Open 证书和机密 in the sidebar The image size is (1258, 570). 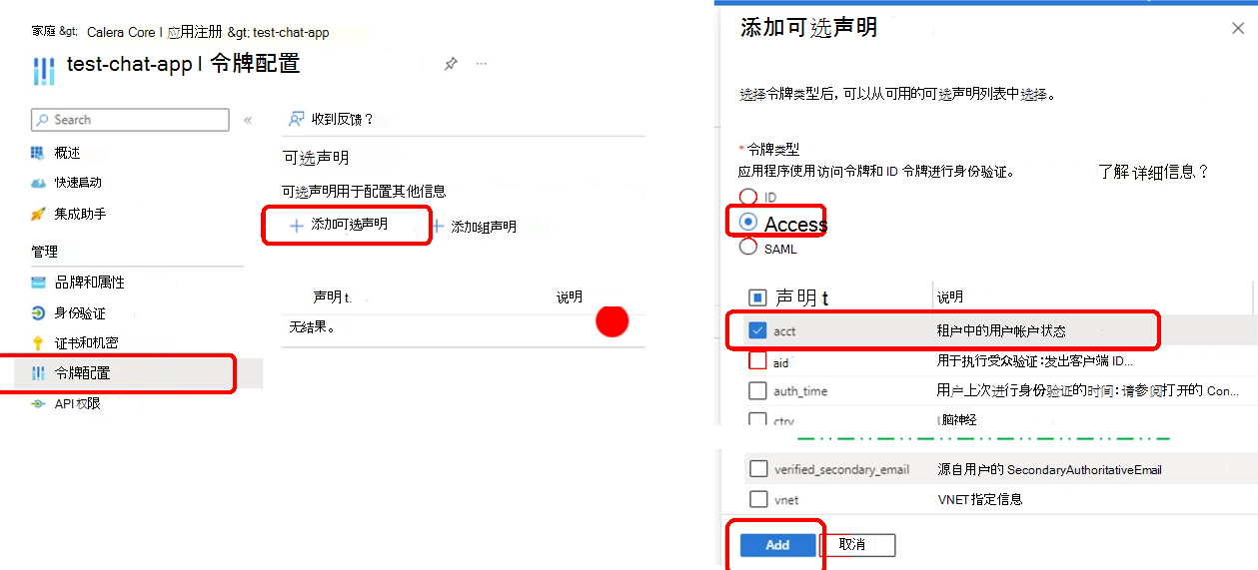pyautogui.click(x=86, y=343)
